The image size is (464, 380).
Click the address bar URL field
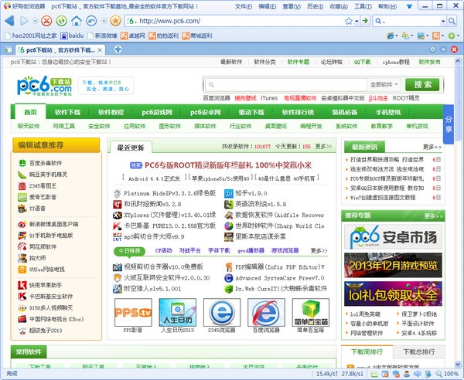point(237,21)
